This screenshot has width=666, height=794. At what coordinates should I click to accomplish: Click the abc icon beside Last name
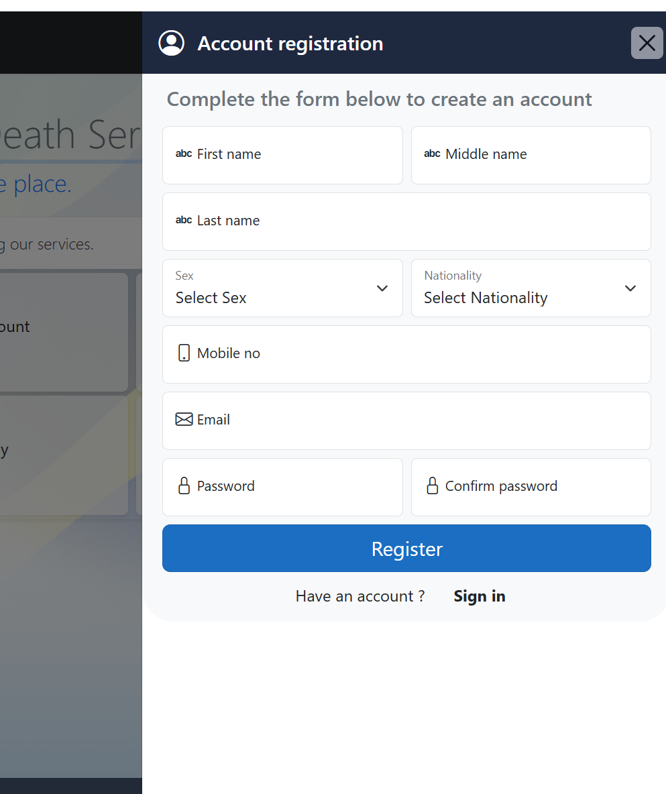pyautogui.click(x=184, y=221)
